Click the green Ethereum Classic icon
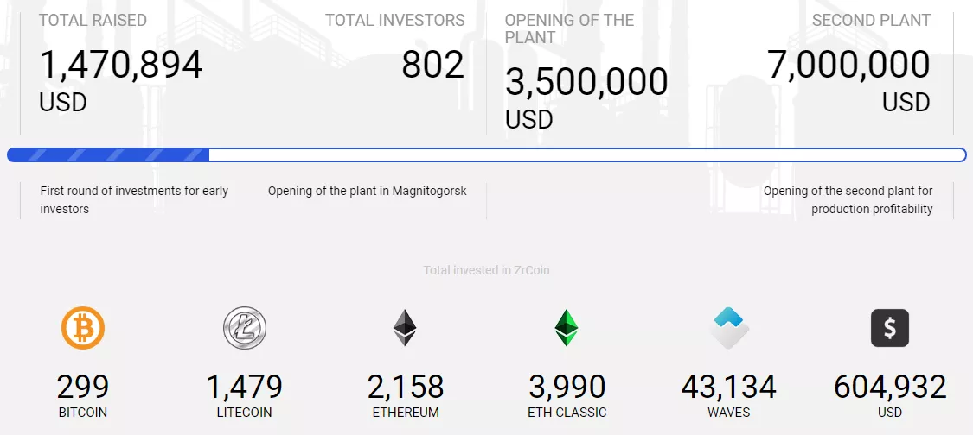The image size is (973, 435). tap(567, 329)
